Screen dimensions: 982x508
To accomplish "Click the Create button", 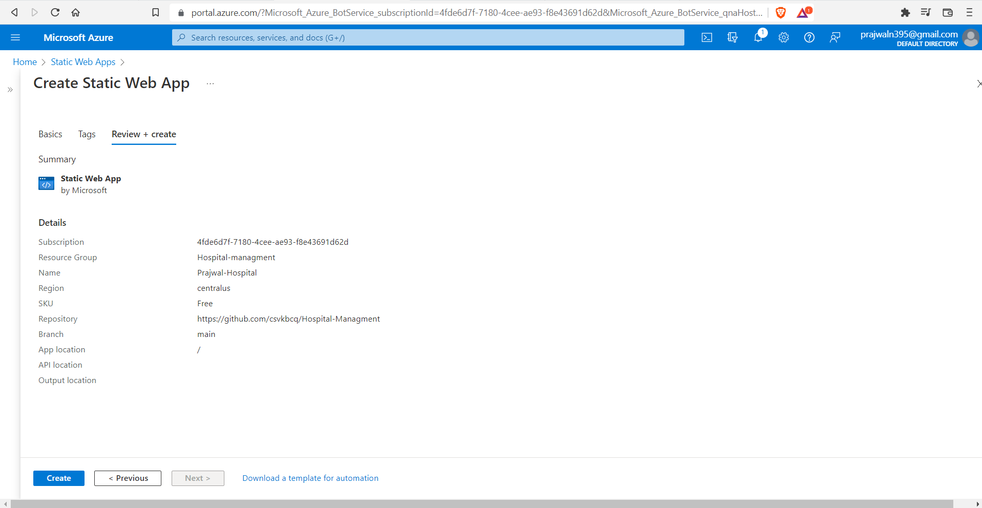I will pos(58,478).
